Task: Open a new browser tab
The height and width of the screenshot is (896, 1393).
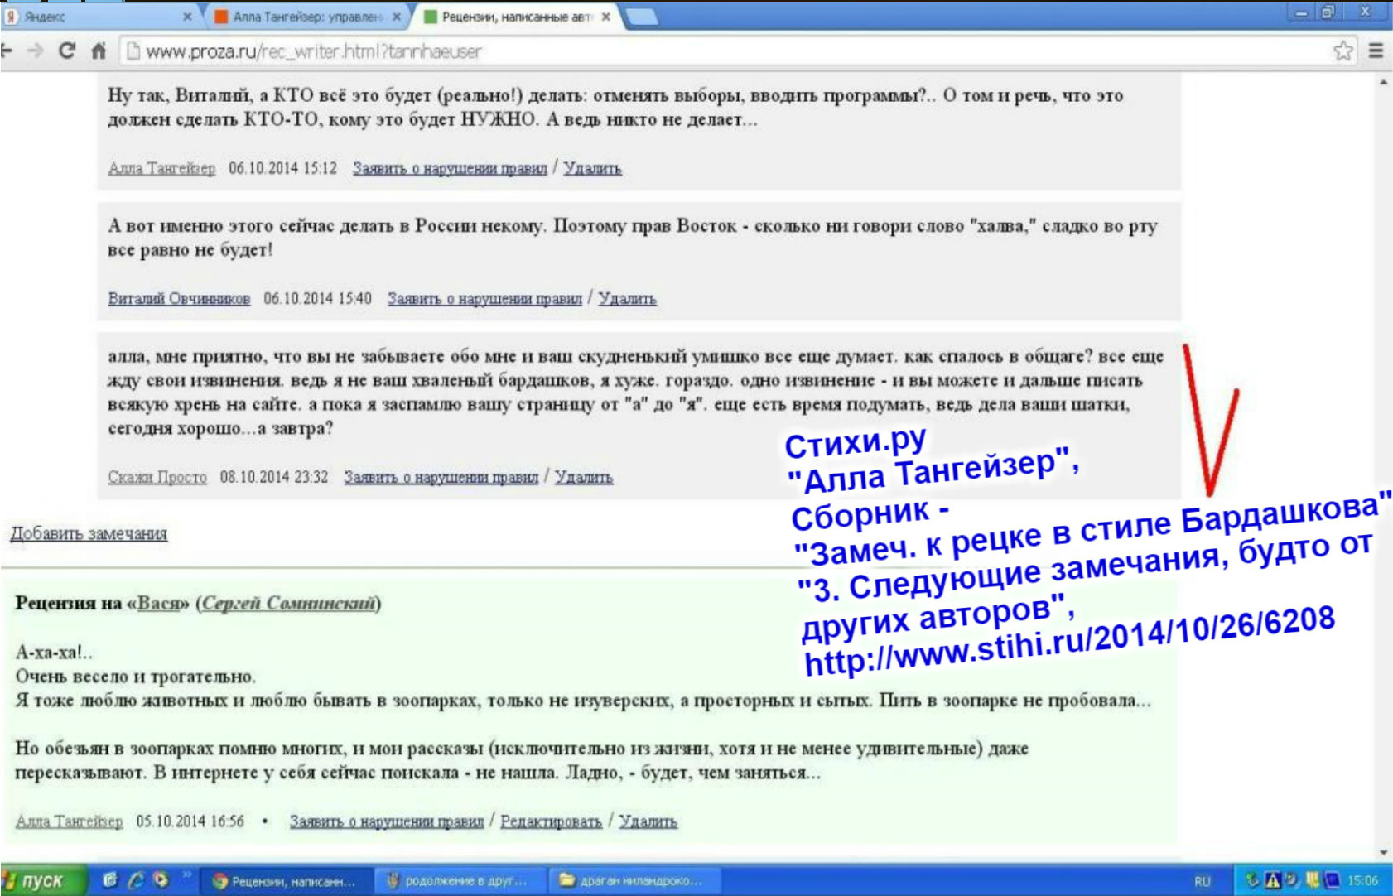Action: pyautogui.click(x=643, y=17)
